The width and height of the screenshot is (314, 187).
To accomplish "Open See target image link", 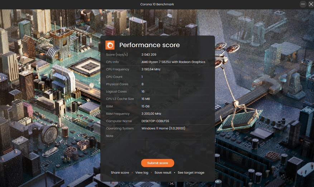I will click(191, 173).
